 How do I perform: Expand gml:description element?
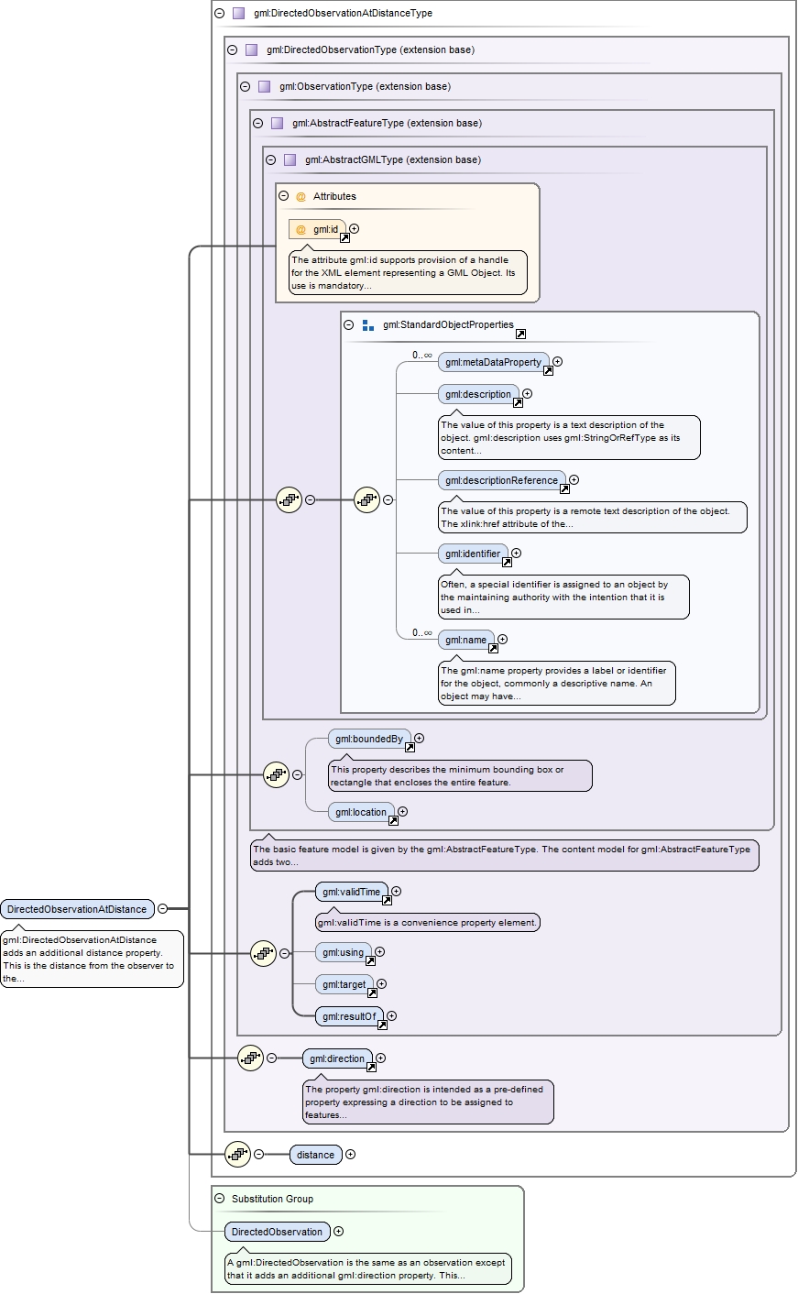(527, 394)
